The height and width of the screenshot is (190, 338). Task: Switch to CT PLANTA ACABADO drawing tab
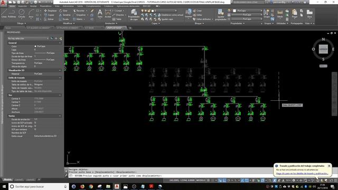click(x=68, y=28)
